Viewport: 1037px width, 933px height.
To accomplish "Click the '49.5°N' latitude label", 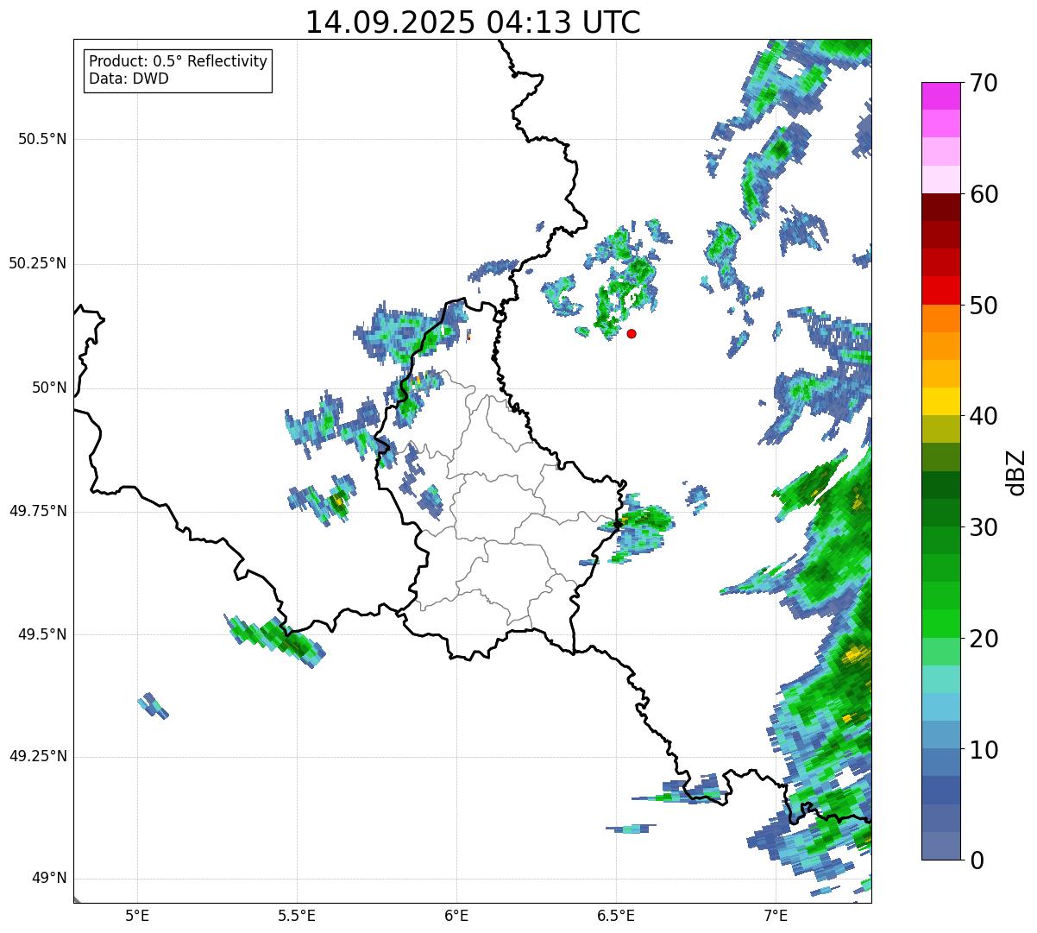I will pos(42,635).
